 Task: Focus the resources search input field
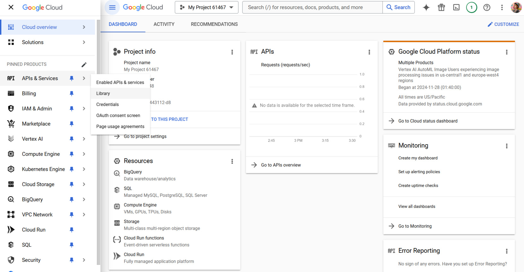pos(312,7)
